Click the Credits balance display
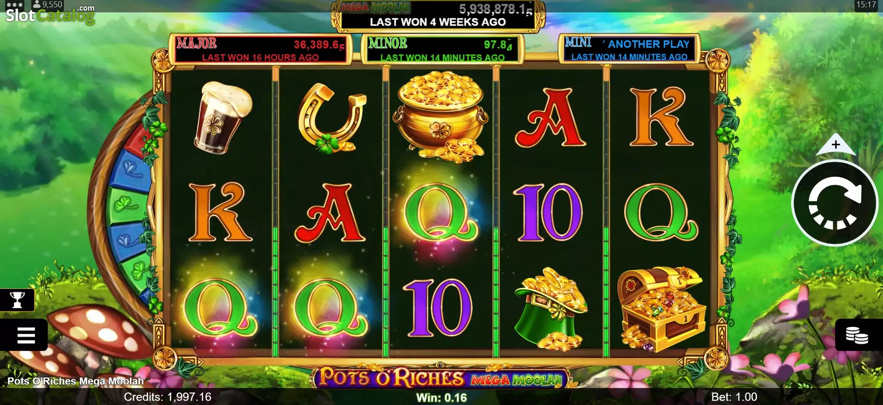Image resolution: width=883 pixels, height=405 pixels. tap(167, 397)
